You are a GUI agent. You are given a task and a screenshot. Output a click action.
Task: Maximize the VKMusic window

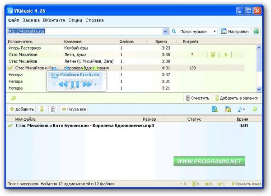click(249, 11)
